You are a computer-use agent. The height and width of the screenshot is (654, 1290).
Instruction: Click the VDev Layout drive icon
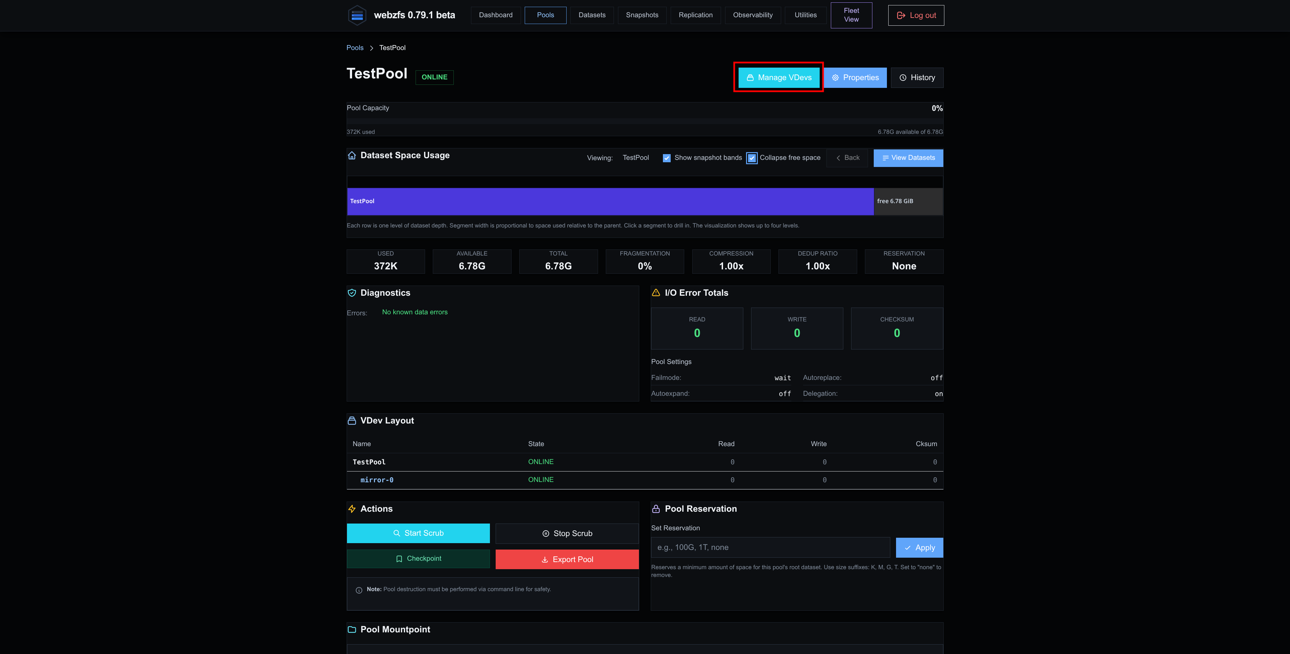coord(352,421)
